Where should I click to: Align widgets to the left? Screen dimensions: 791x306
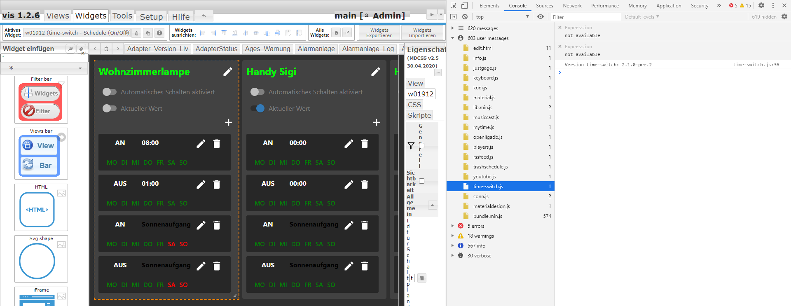coord(203,33)
